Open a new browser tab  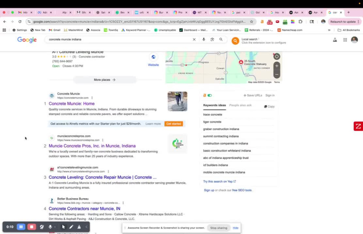[348, 12]
